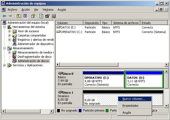The width and height of the screenshot is (170, 120).
Task: Toggle the show/hide console tree icon
Action: coord(25,16)
